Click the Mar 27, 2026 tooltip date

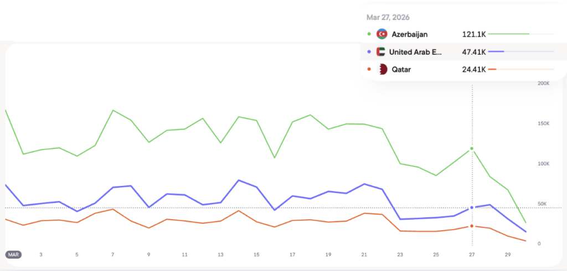click(x=388, y=17)
